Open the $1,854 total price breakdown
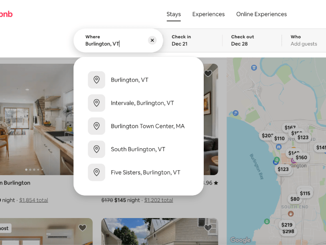The image size is (326, 245). [x=33, y=200]
